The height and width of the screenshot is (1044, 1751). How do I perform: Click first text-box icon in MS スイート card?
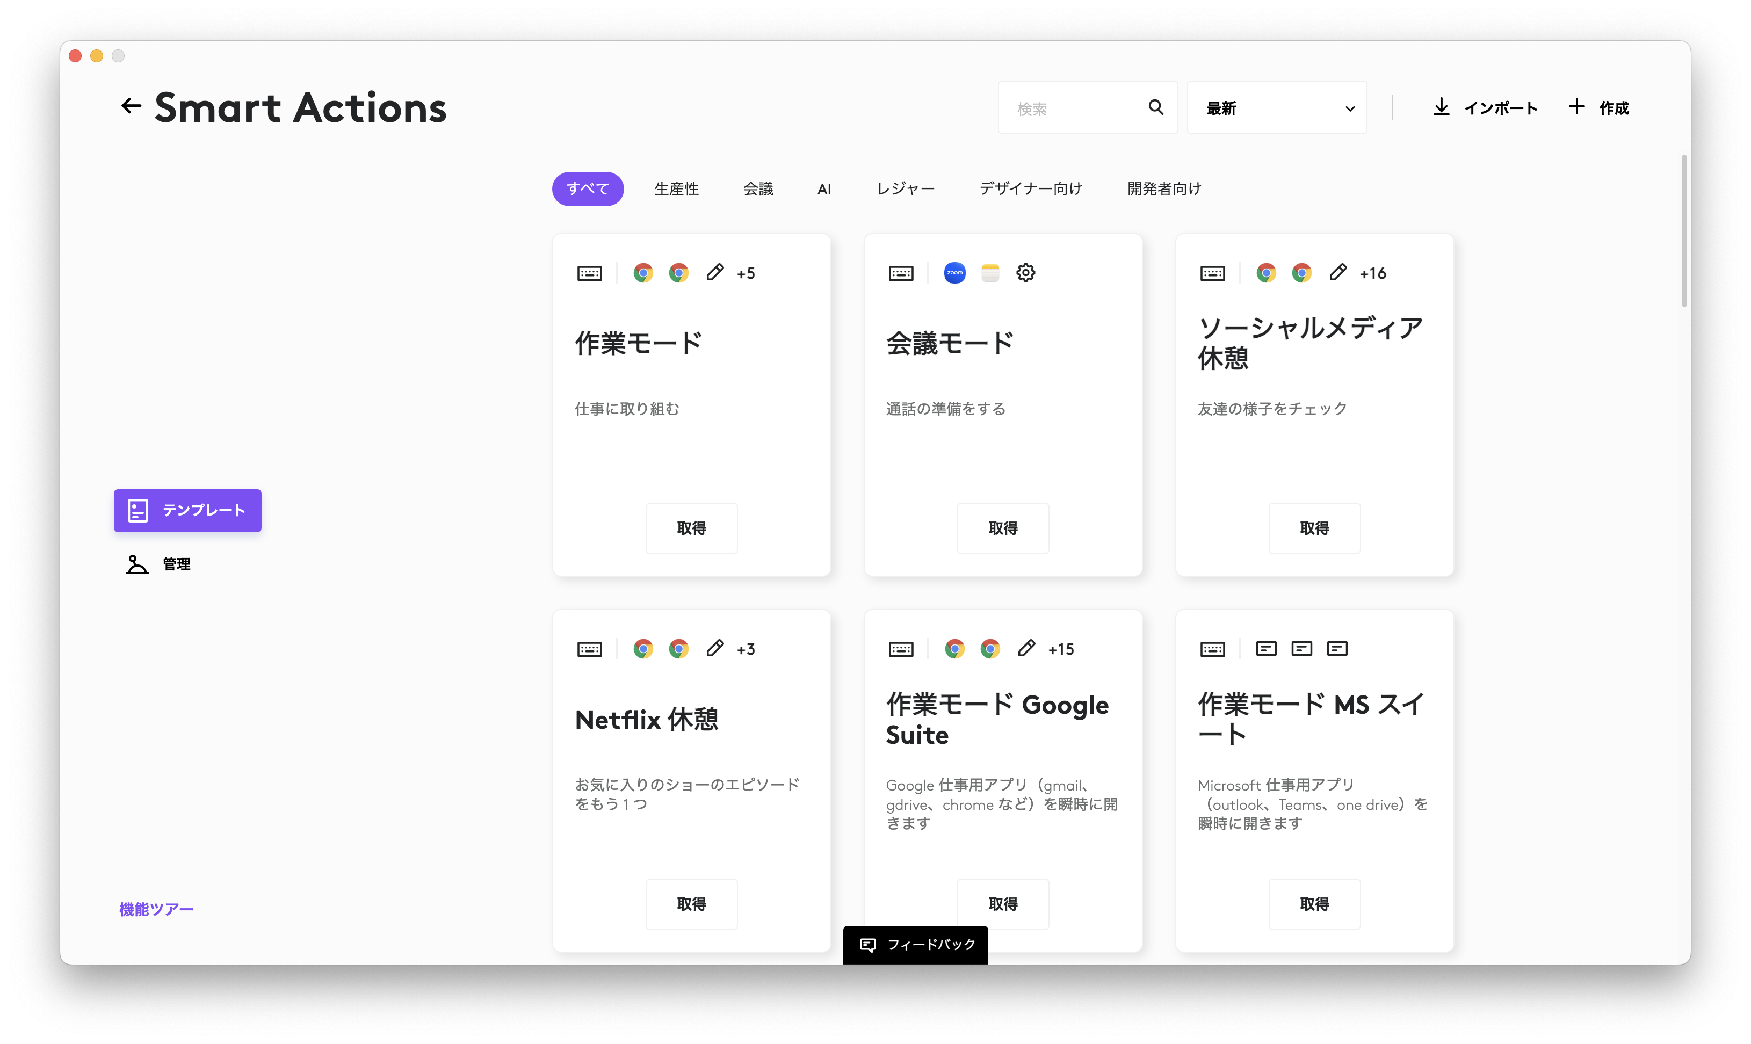[1267, 649]
